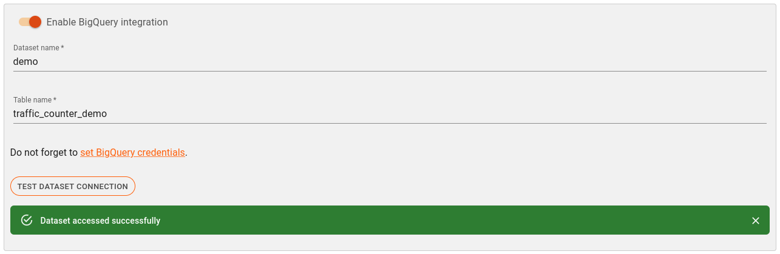Click the success checkmark circle icon

click(27, 220)
